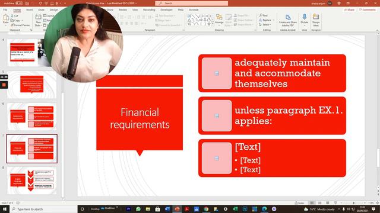Click the Dictate microphone icon

click(x=305, y=17)
